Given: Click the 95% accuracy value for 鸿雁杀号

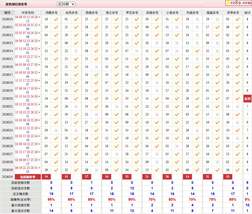Looking at the screenshot, I should point(51,199).
